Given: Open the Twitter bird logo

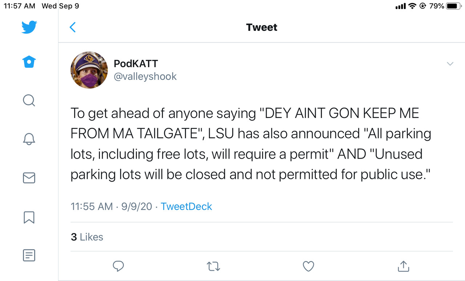Looking at the screenshot, I should pyautogui.click(x=29, y=27).
